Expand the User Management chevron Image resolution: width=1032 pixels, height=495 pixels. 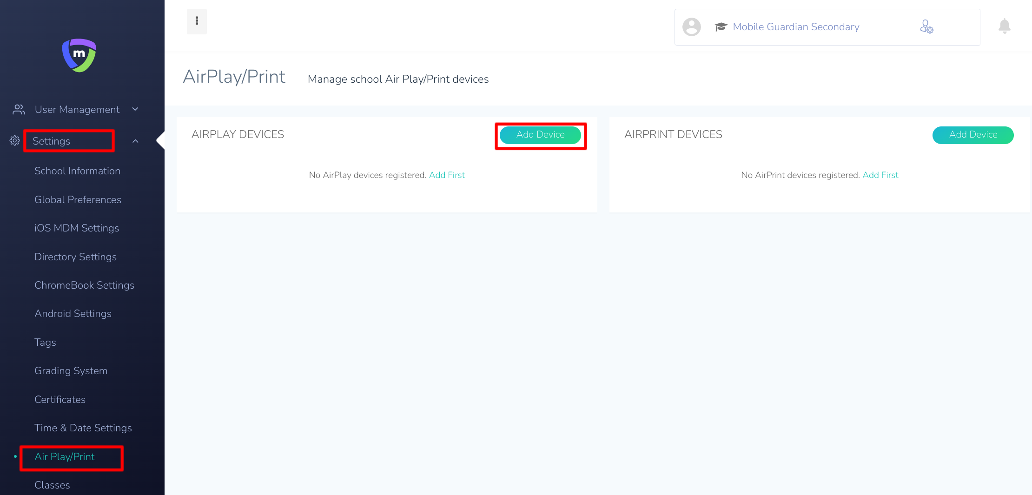[135, 109]
